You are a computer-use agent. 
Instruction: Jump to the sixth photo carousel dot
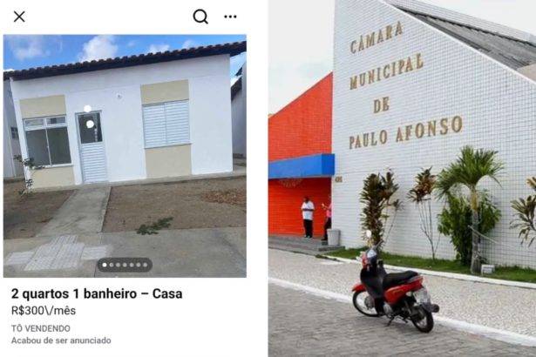point(139,265)
